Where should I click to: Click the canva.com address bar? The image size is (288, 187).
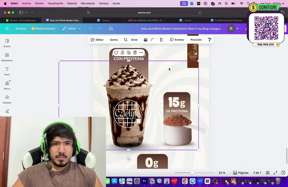click(x=144, y=12)
